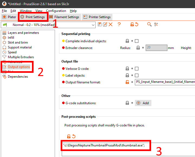
Task: Click orange unlocked icon for Output filename format
Action: (x=127, y=82)
